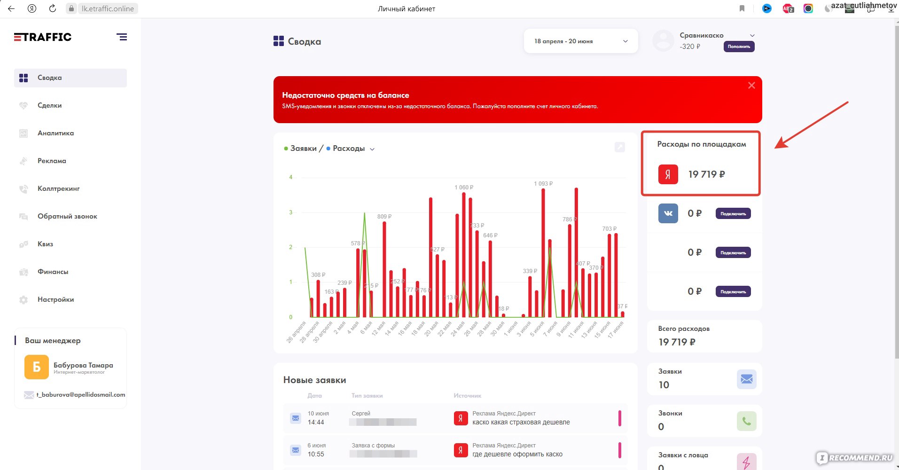Collapse sidebar with hamburger menu icon
The image size is (899, 470).
point(122,37)
